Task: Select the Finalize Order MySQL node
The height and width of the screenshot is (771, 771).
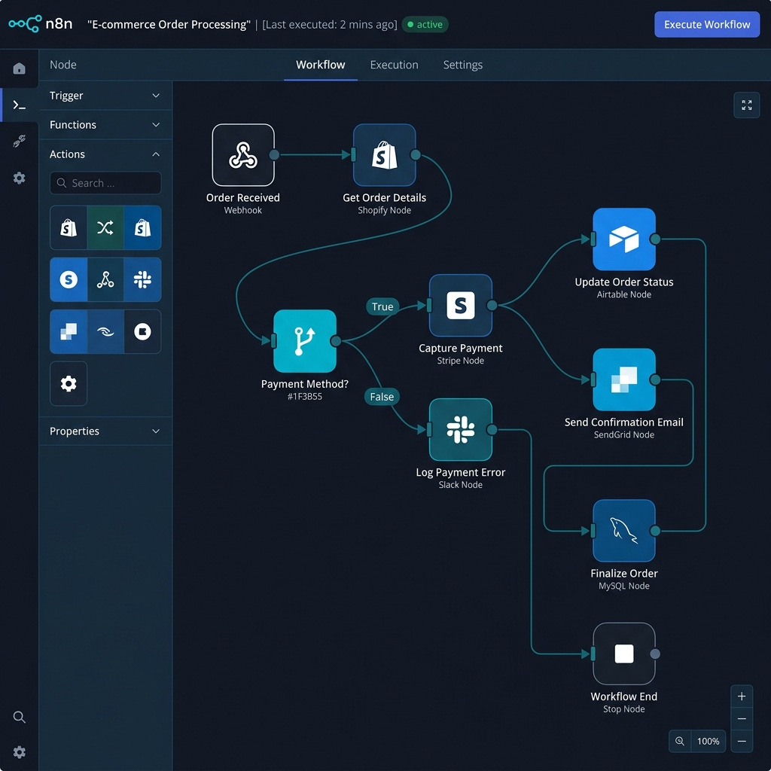Action: click(624, 531)
